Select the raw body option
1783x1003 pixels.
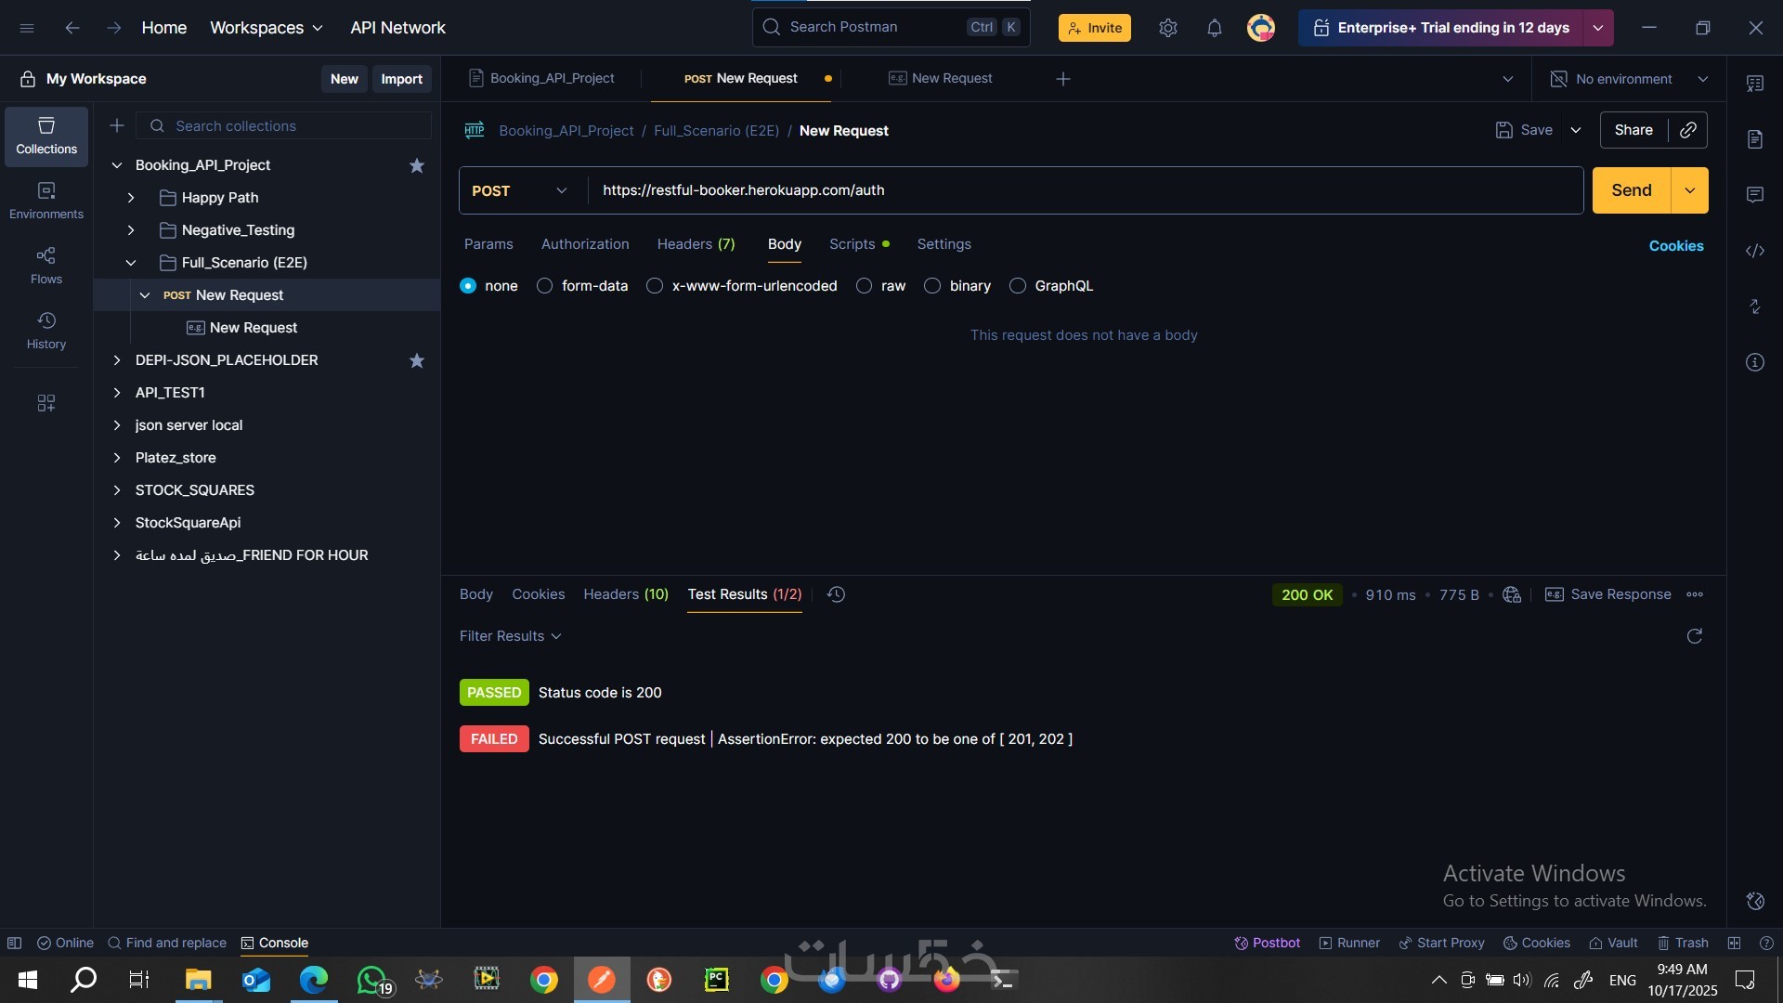tap(865, 286)
